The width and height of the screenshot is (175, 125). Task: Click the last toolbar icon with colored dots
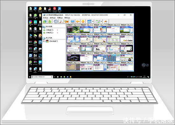pyautogui.click(x=106, y=21)
